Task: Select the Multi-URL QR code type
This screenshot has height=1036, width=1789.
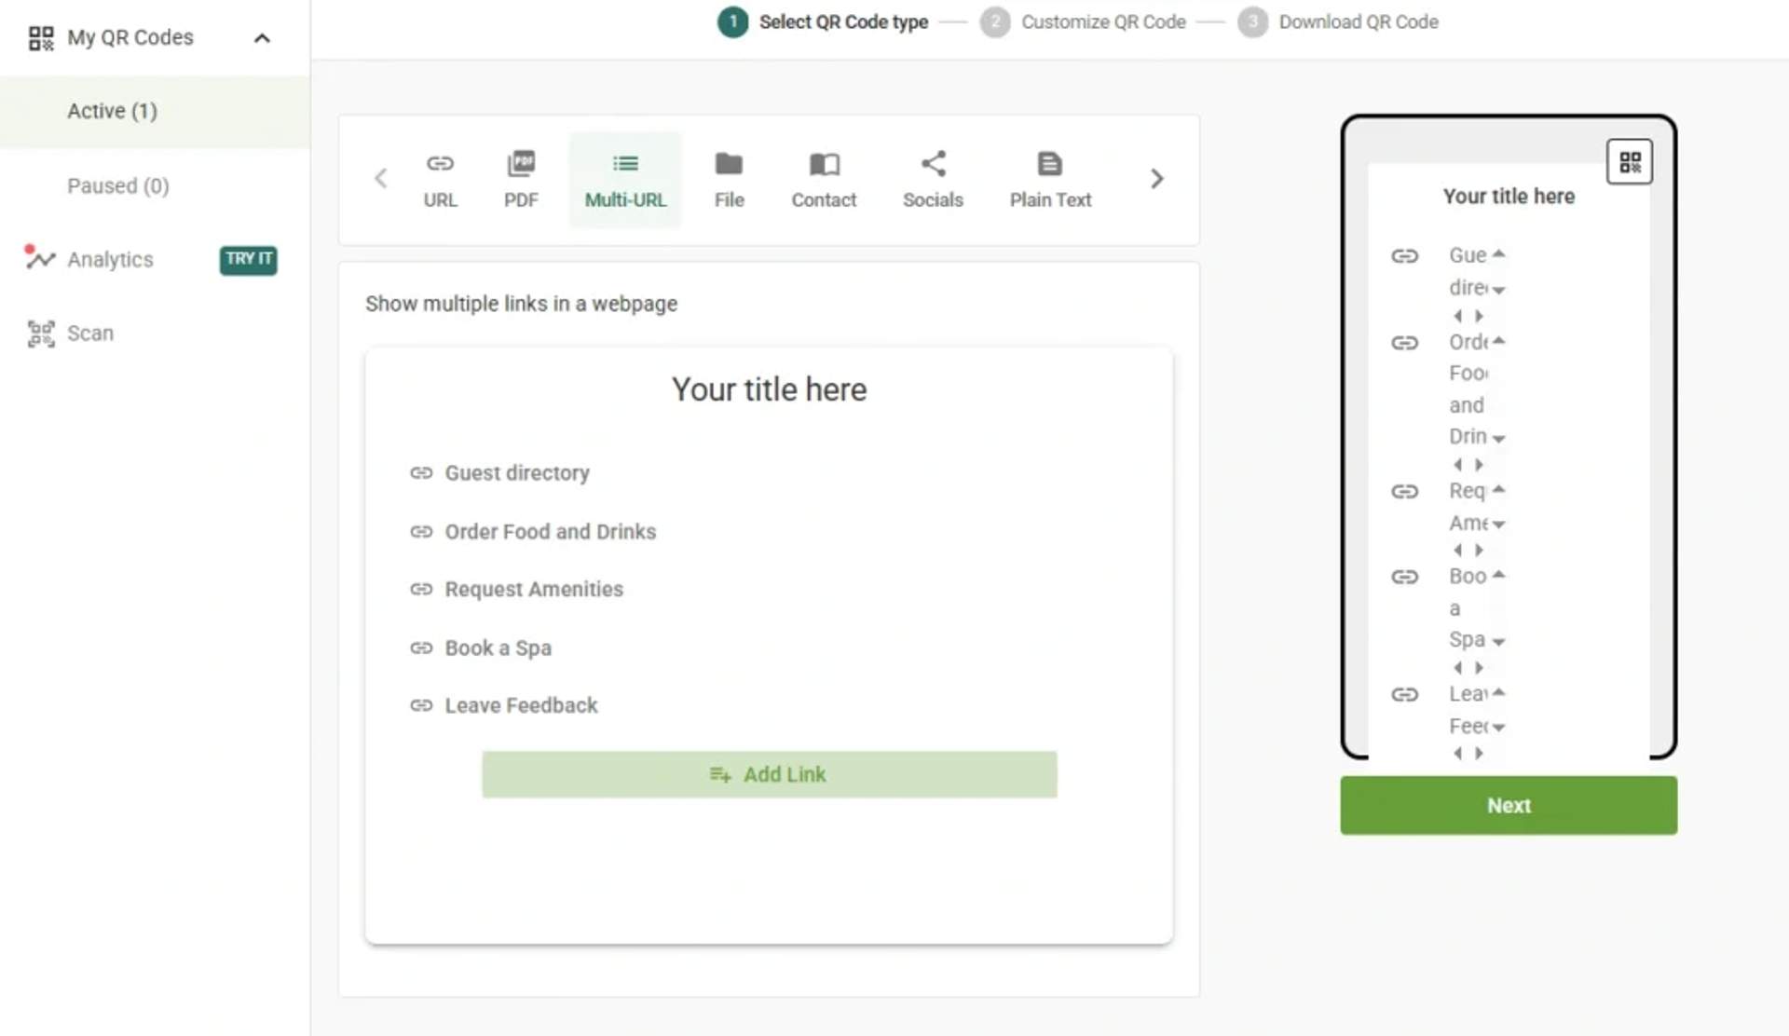Action: (625, 180)
